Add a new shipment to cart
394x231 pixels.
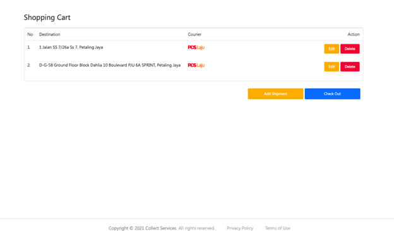[275, 94]
